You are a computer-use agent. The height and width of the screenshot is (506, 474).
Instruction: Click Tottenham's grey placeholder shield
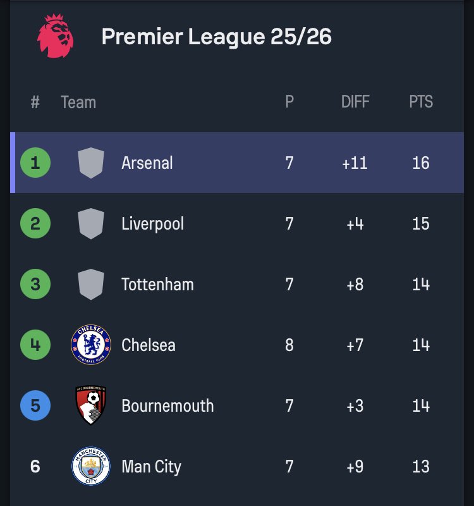[91, 284]
